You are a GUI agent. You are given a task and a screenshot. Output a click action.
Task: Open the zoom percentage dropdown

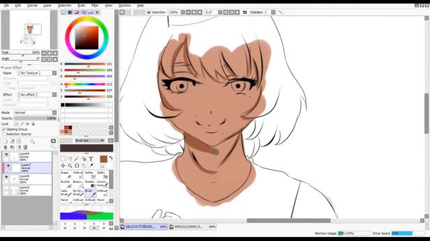pyautogui.click(x=183, y=12)
